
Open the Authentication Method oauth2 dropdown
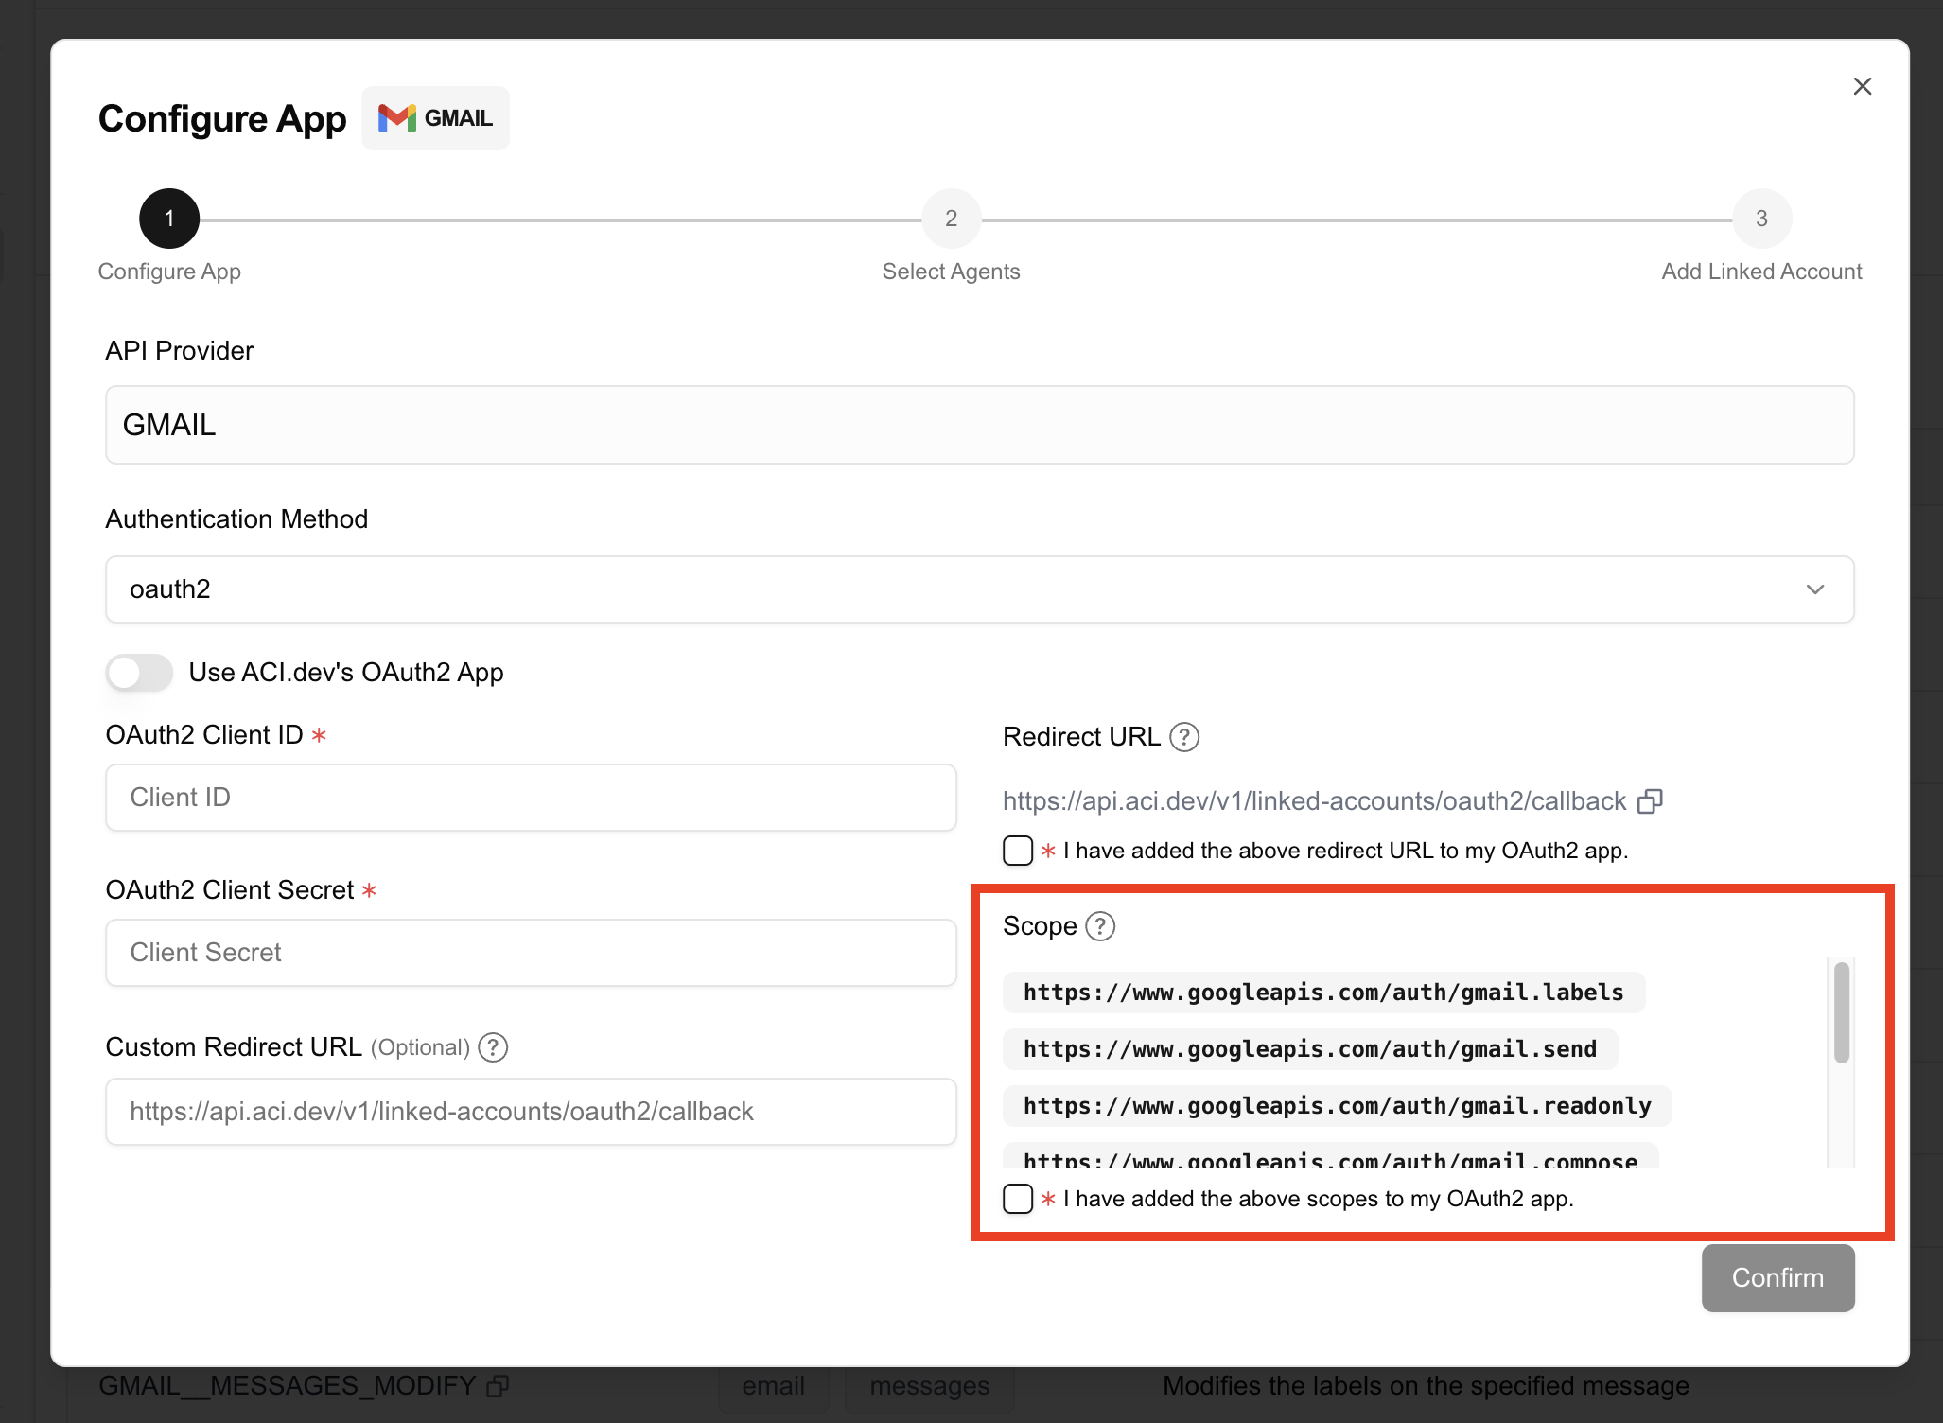(978, 589)
